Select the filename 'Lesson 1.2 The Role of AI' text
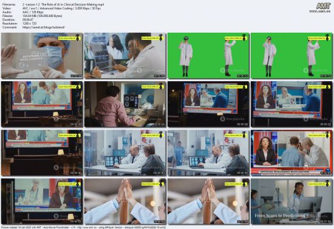 [x=63, y=4]
